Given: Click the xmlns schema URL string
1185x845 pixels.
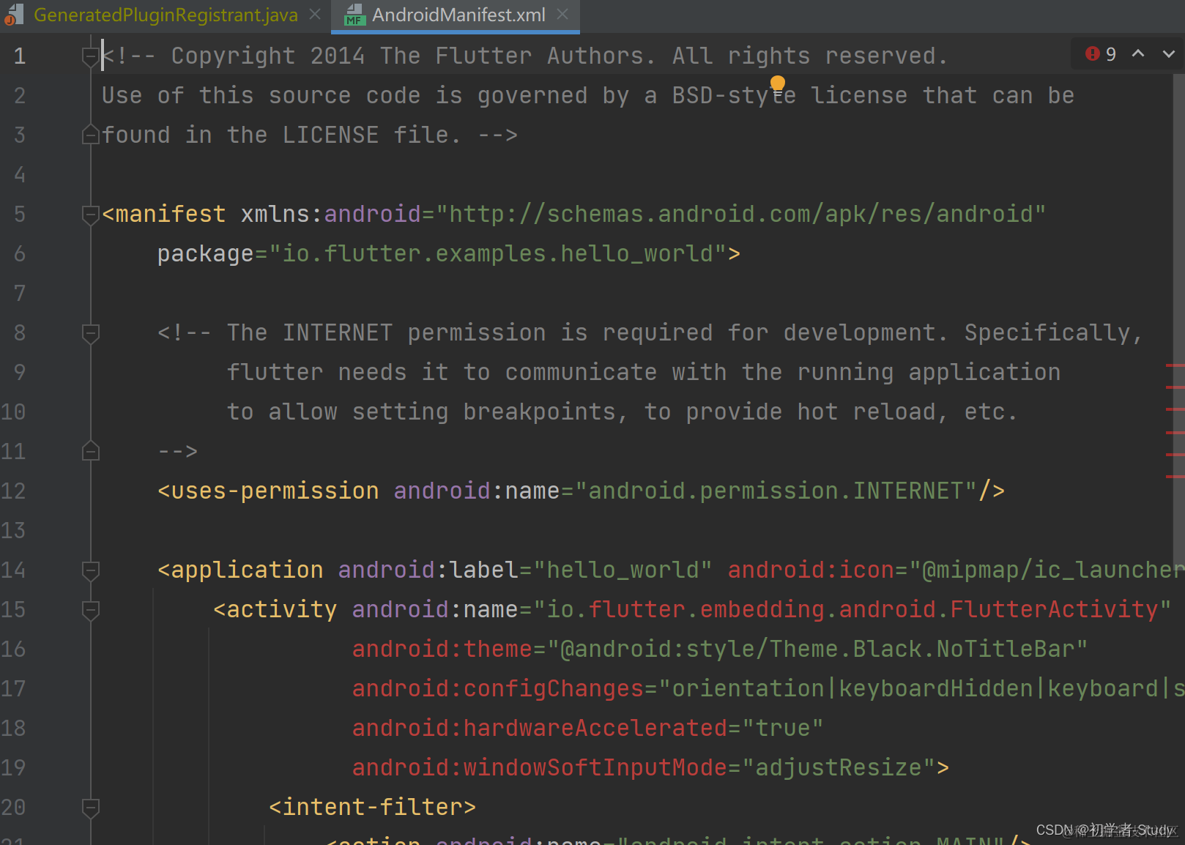Looking at the screenshot, I should [741, 214].
